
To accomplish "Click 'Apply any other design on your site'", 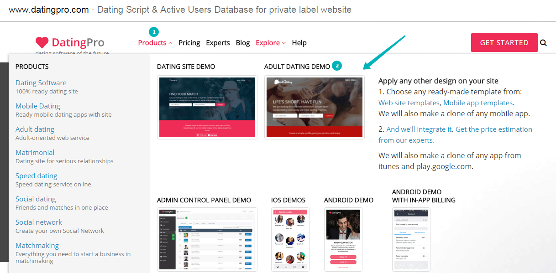I will pos(438,81).
